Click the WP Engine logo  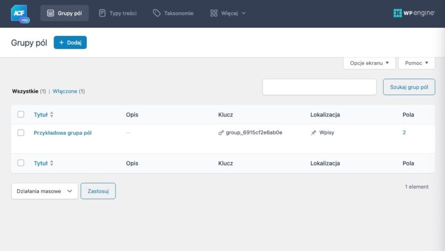tap(413, 13)
